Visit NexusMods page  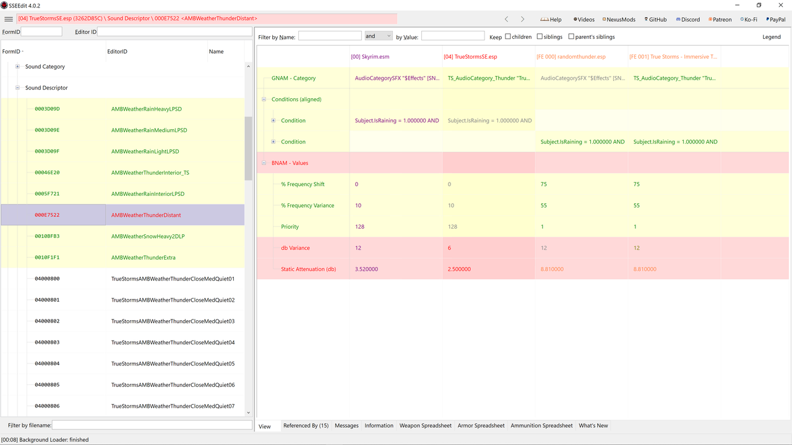point(619,19)
